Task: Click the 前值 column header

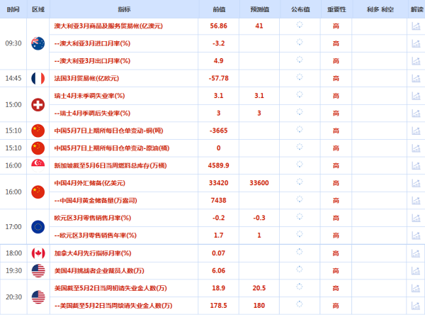Action: (x=219, y=9)
